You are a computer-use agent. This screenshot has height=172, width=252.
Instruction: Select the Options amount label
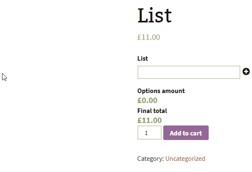tap(161, 91)
